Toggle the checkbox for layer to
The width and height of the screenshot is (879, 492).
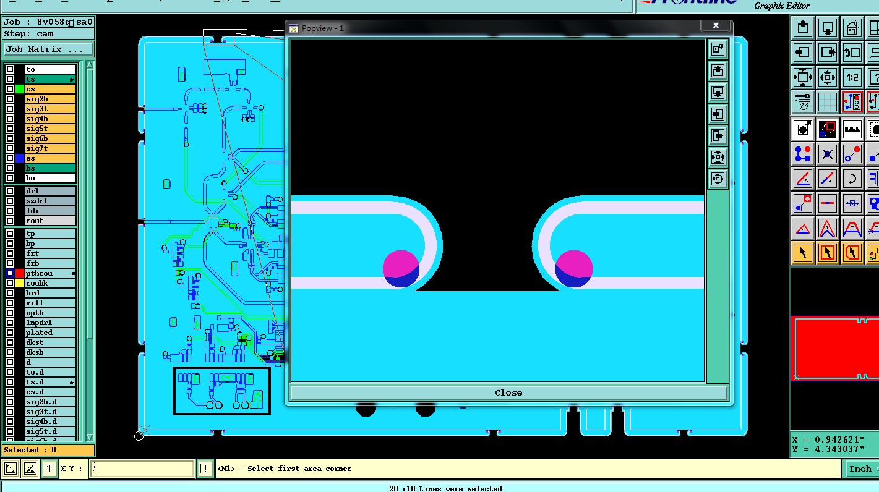pos(10,69)
